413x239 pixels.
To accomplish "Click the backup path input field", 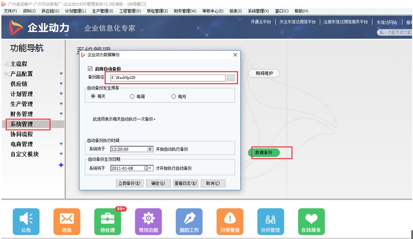I will 168,78.
